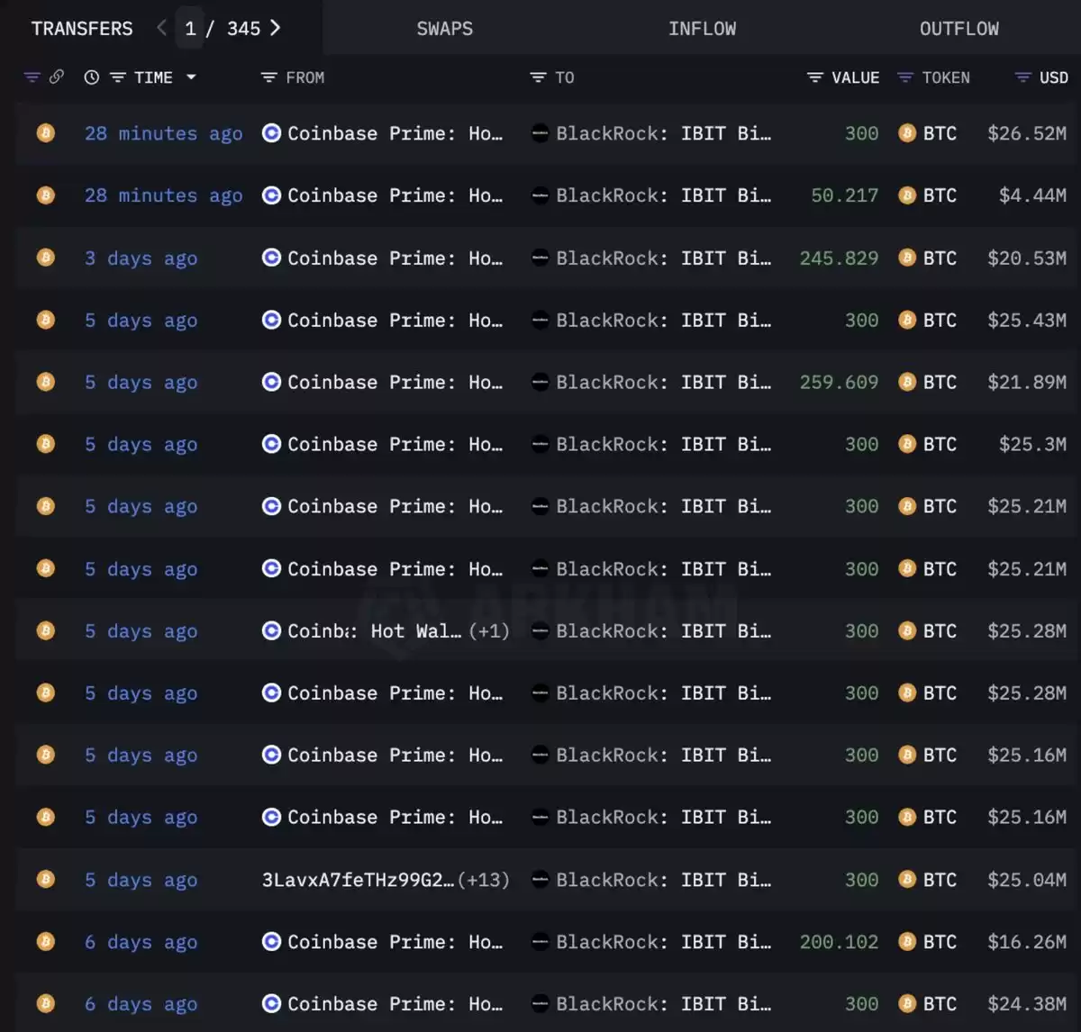The image size is (1081, 1032).
Task: Click the 50.217 value cell
Action: pos(845,195)
